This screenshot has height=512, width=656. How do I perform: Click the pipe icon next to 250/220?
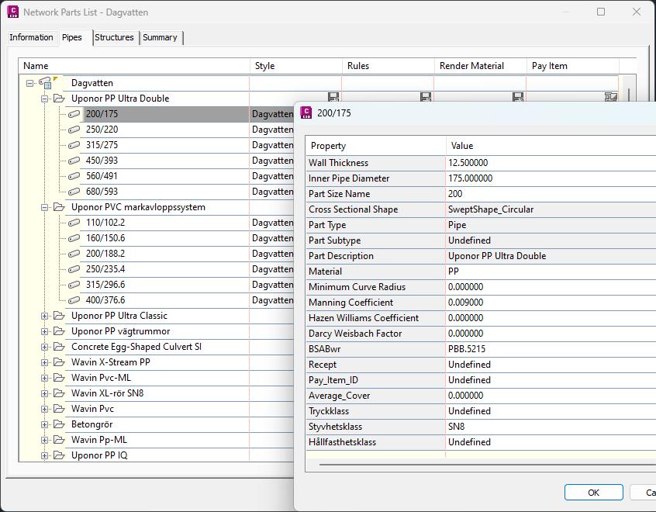(74, 130)
